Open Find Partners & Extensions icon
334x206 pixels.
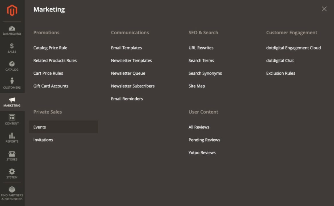point(12,190)
